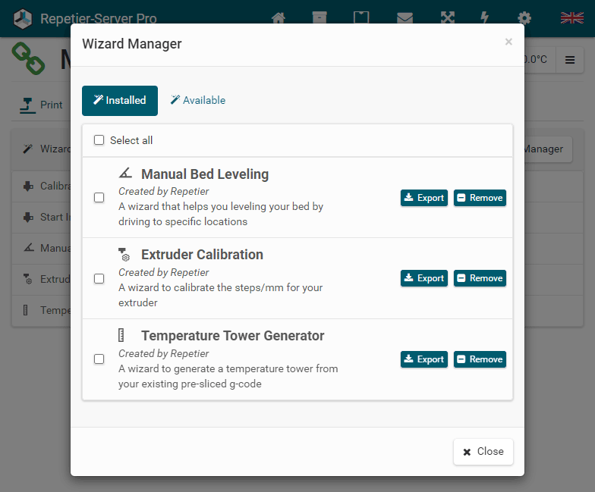Open the envelope messages icon
The width and height of the screenshot is (595, 492).
click(x=405, y=18)
